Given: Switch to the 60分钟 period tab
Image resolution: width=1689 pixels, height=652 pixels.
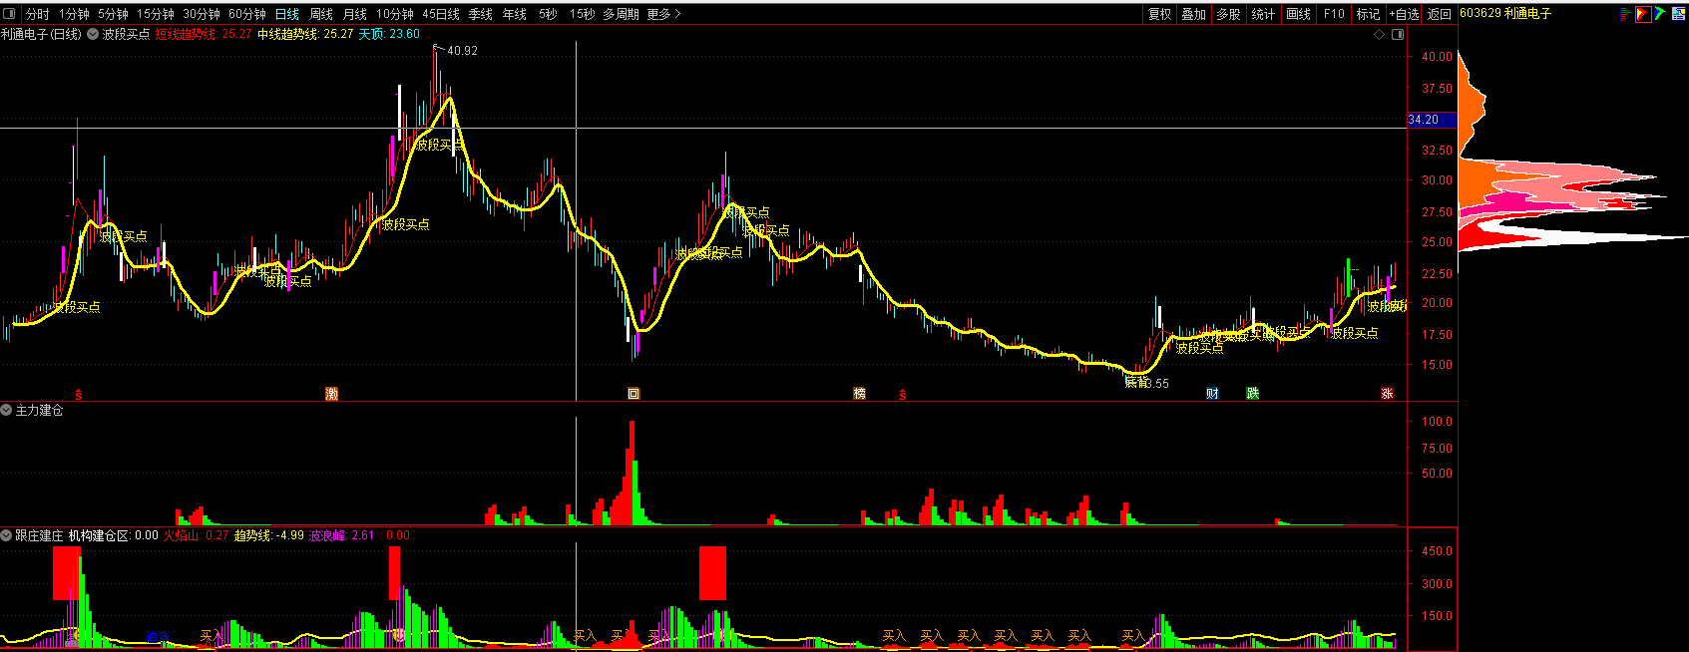Looking at the screenshot, I should coord(247,14).
